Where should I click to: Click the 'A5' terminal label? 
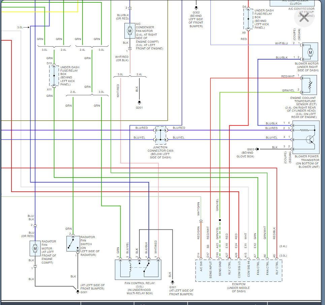[x=274, y=256]
